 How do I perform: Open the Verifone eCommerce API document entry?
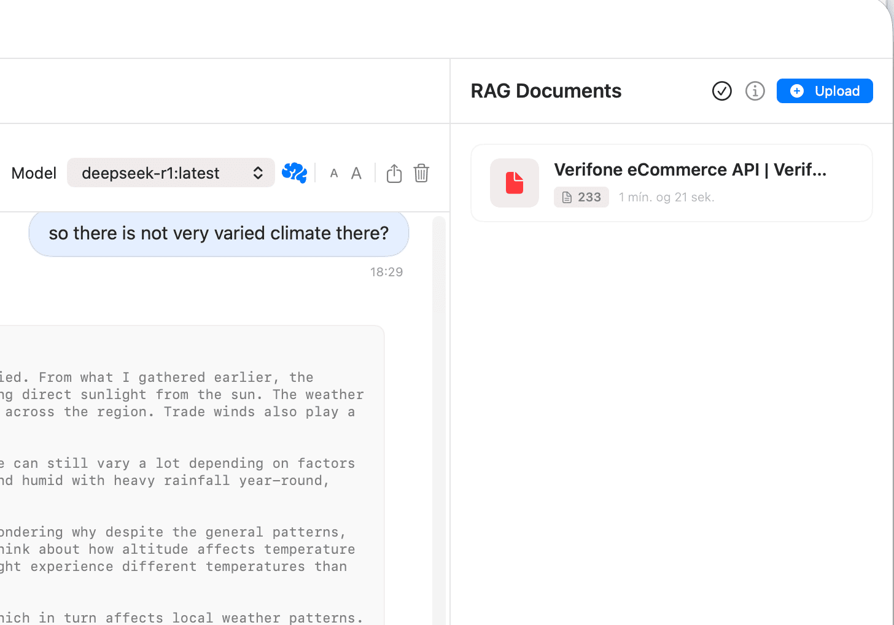(x=691, y=169)
